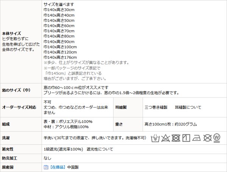
Task: Click the do-not-dry-clean circle symbol
Action: point(207,138)
